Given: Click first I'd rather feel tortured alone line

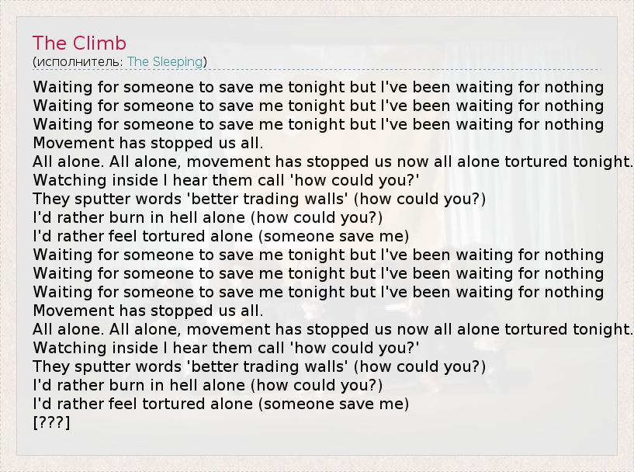Looking at the screenshot, I should pyautogui.click(x=220, y=236).
